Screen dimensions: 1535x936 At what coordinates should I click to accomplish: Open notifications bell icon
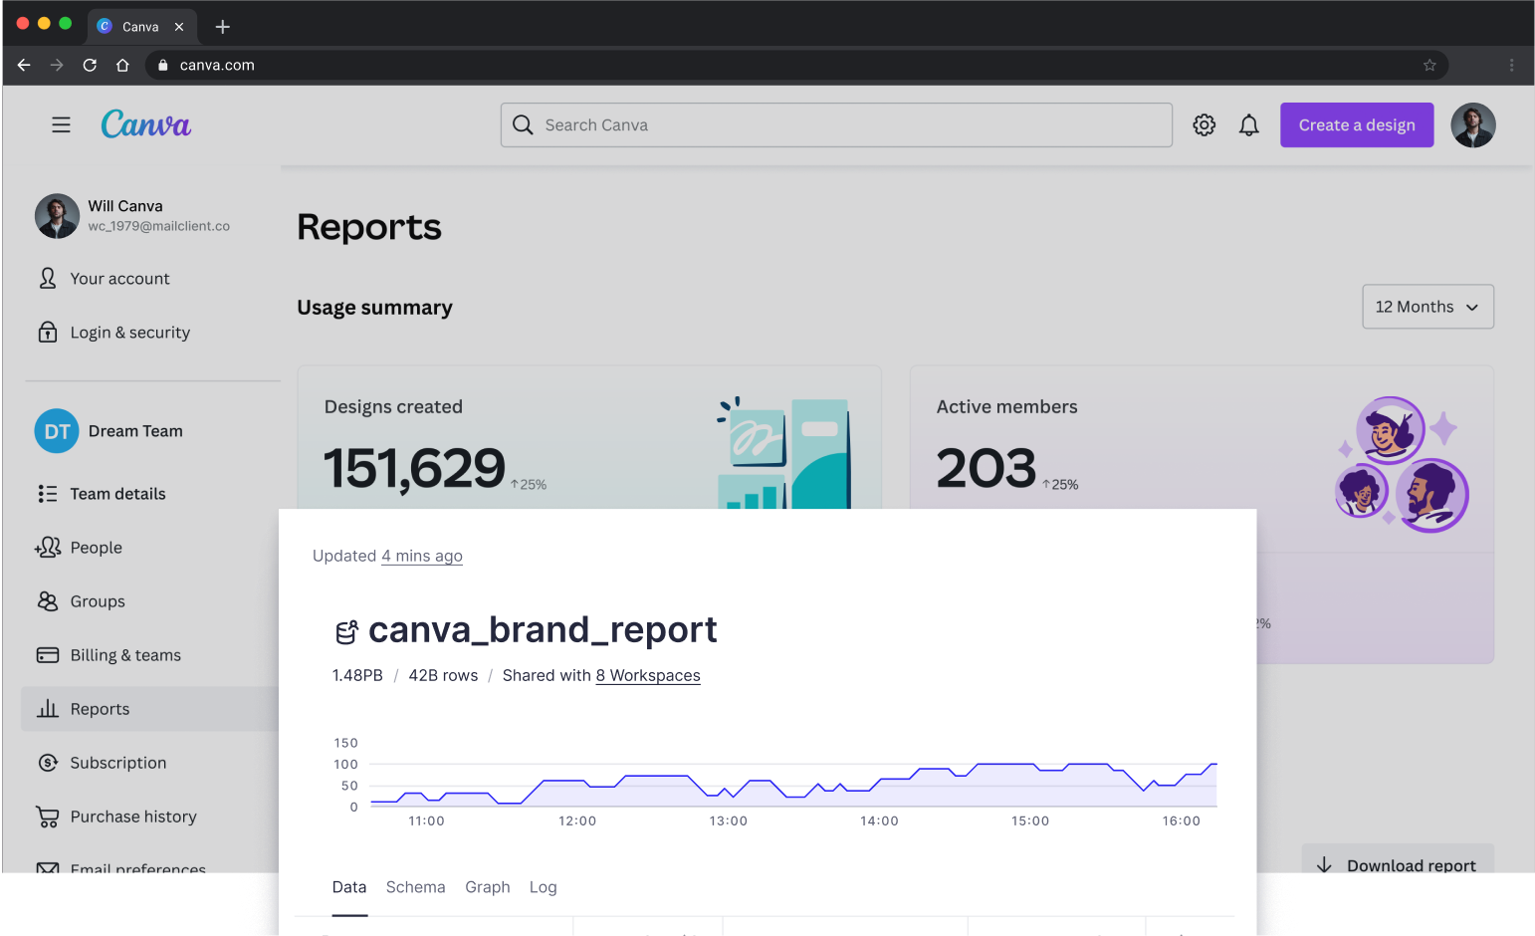point(1248,124)
